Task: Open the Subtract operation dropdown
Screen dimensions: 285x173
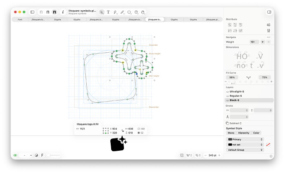Action: pos(234,123)
